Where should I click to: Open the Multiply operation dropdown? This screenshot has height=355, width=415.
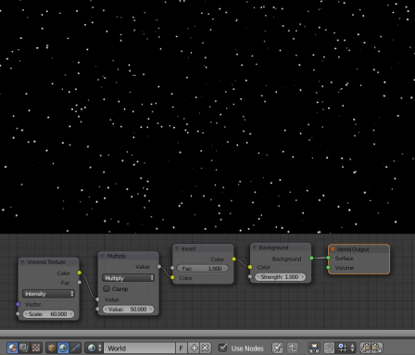[128, 278]
